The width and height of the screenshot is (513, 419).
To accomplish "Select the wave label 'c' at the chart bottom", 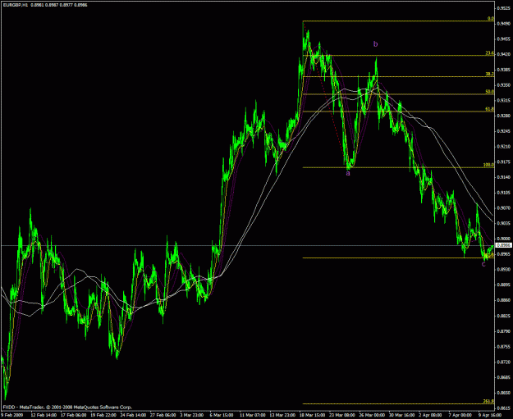I will [x=484, y=264].
